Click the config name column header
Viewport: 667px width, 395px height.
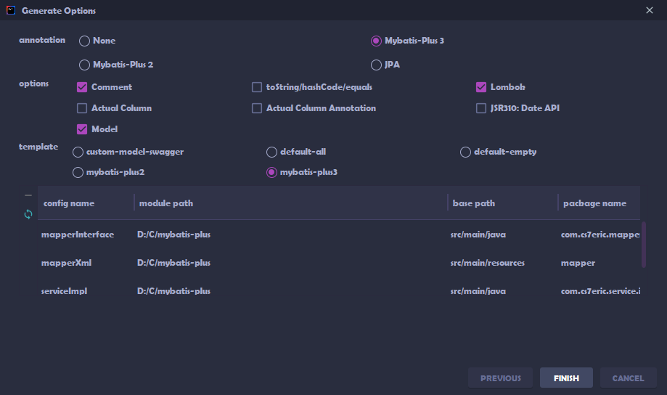pos(86,203)
